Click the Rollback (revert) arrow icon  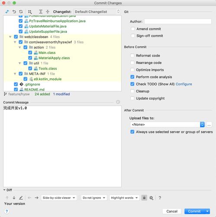click(x=14, y=12)
